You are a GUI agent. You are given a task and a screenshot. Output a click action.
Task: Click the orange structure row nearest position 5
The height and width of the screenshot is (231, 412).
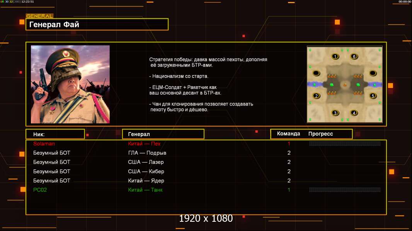(358, 93)
